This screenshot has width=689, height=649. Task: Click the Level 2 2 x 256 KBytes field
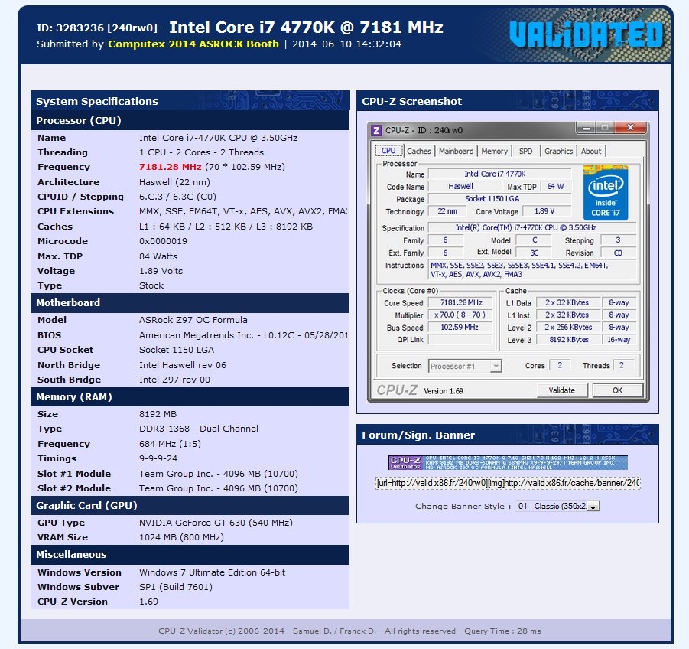568,327
